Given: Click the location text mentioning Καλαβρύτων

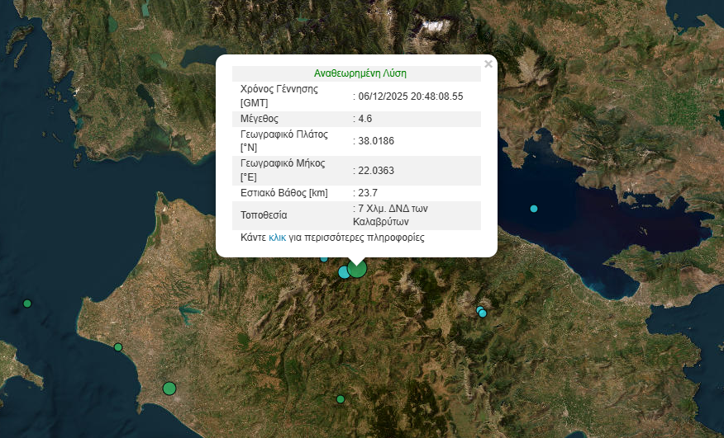Looking at the screenshot, I should (392, 215).
